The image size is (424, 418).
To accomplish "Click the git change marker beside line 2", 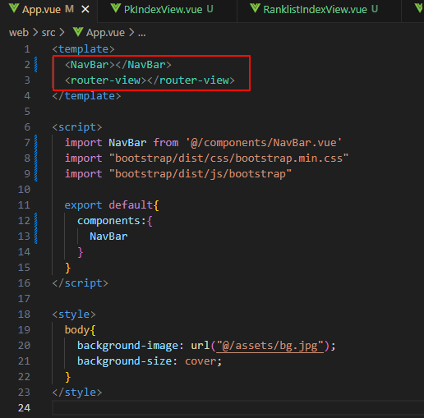I will pyautogui.click(x=36, y=65).
